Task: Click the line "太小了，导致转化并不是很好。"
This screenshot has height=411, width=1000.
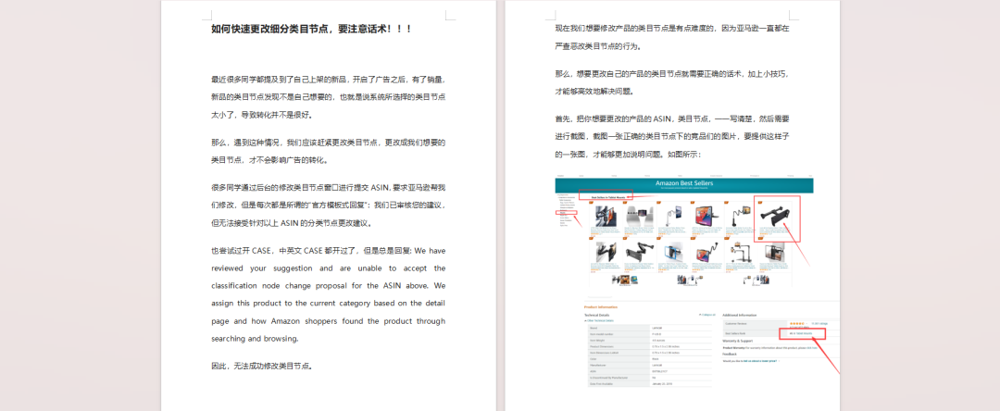Action: tap(261, 116)
